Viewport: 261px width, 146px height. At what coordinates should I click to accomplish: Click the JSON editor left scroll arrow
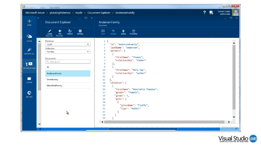tap(102, 122)
